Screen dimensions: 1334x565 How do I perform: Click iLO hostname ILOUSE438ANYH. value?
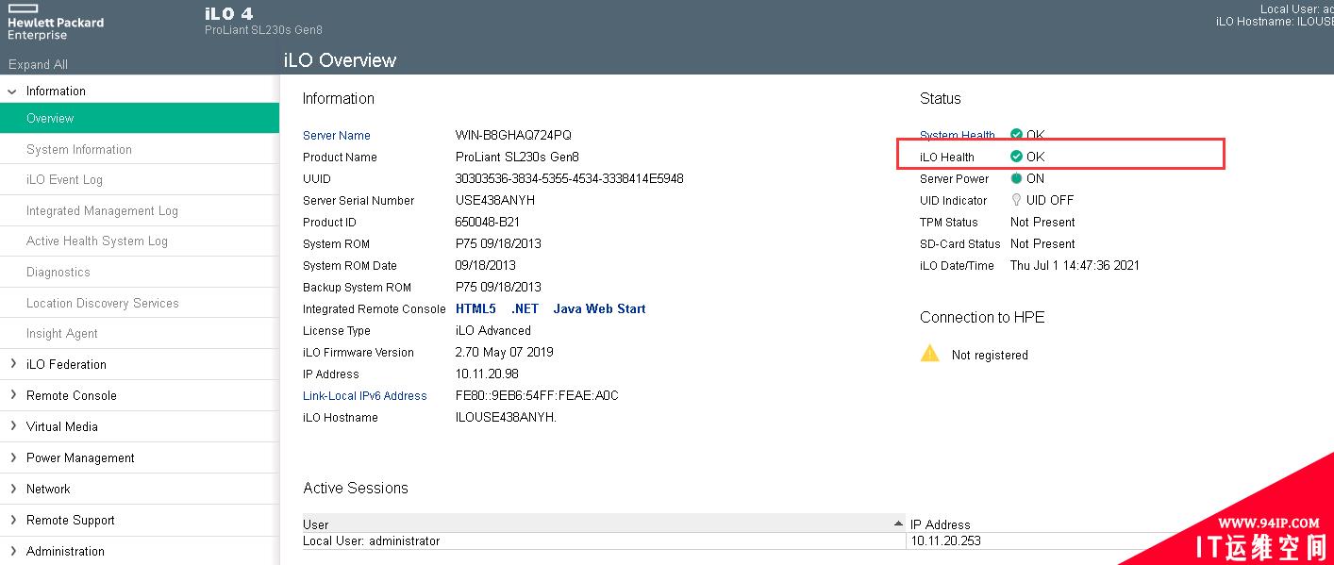point(507,417)
